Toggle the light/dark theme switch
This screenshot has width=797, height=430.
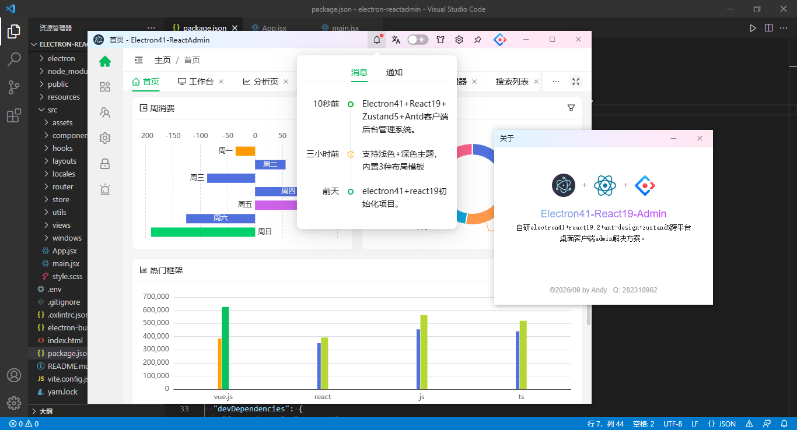418,40
